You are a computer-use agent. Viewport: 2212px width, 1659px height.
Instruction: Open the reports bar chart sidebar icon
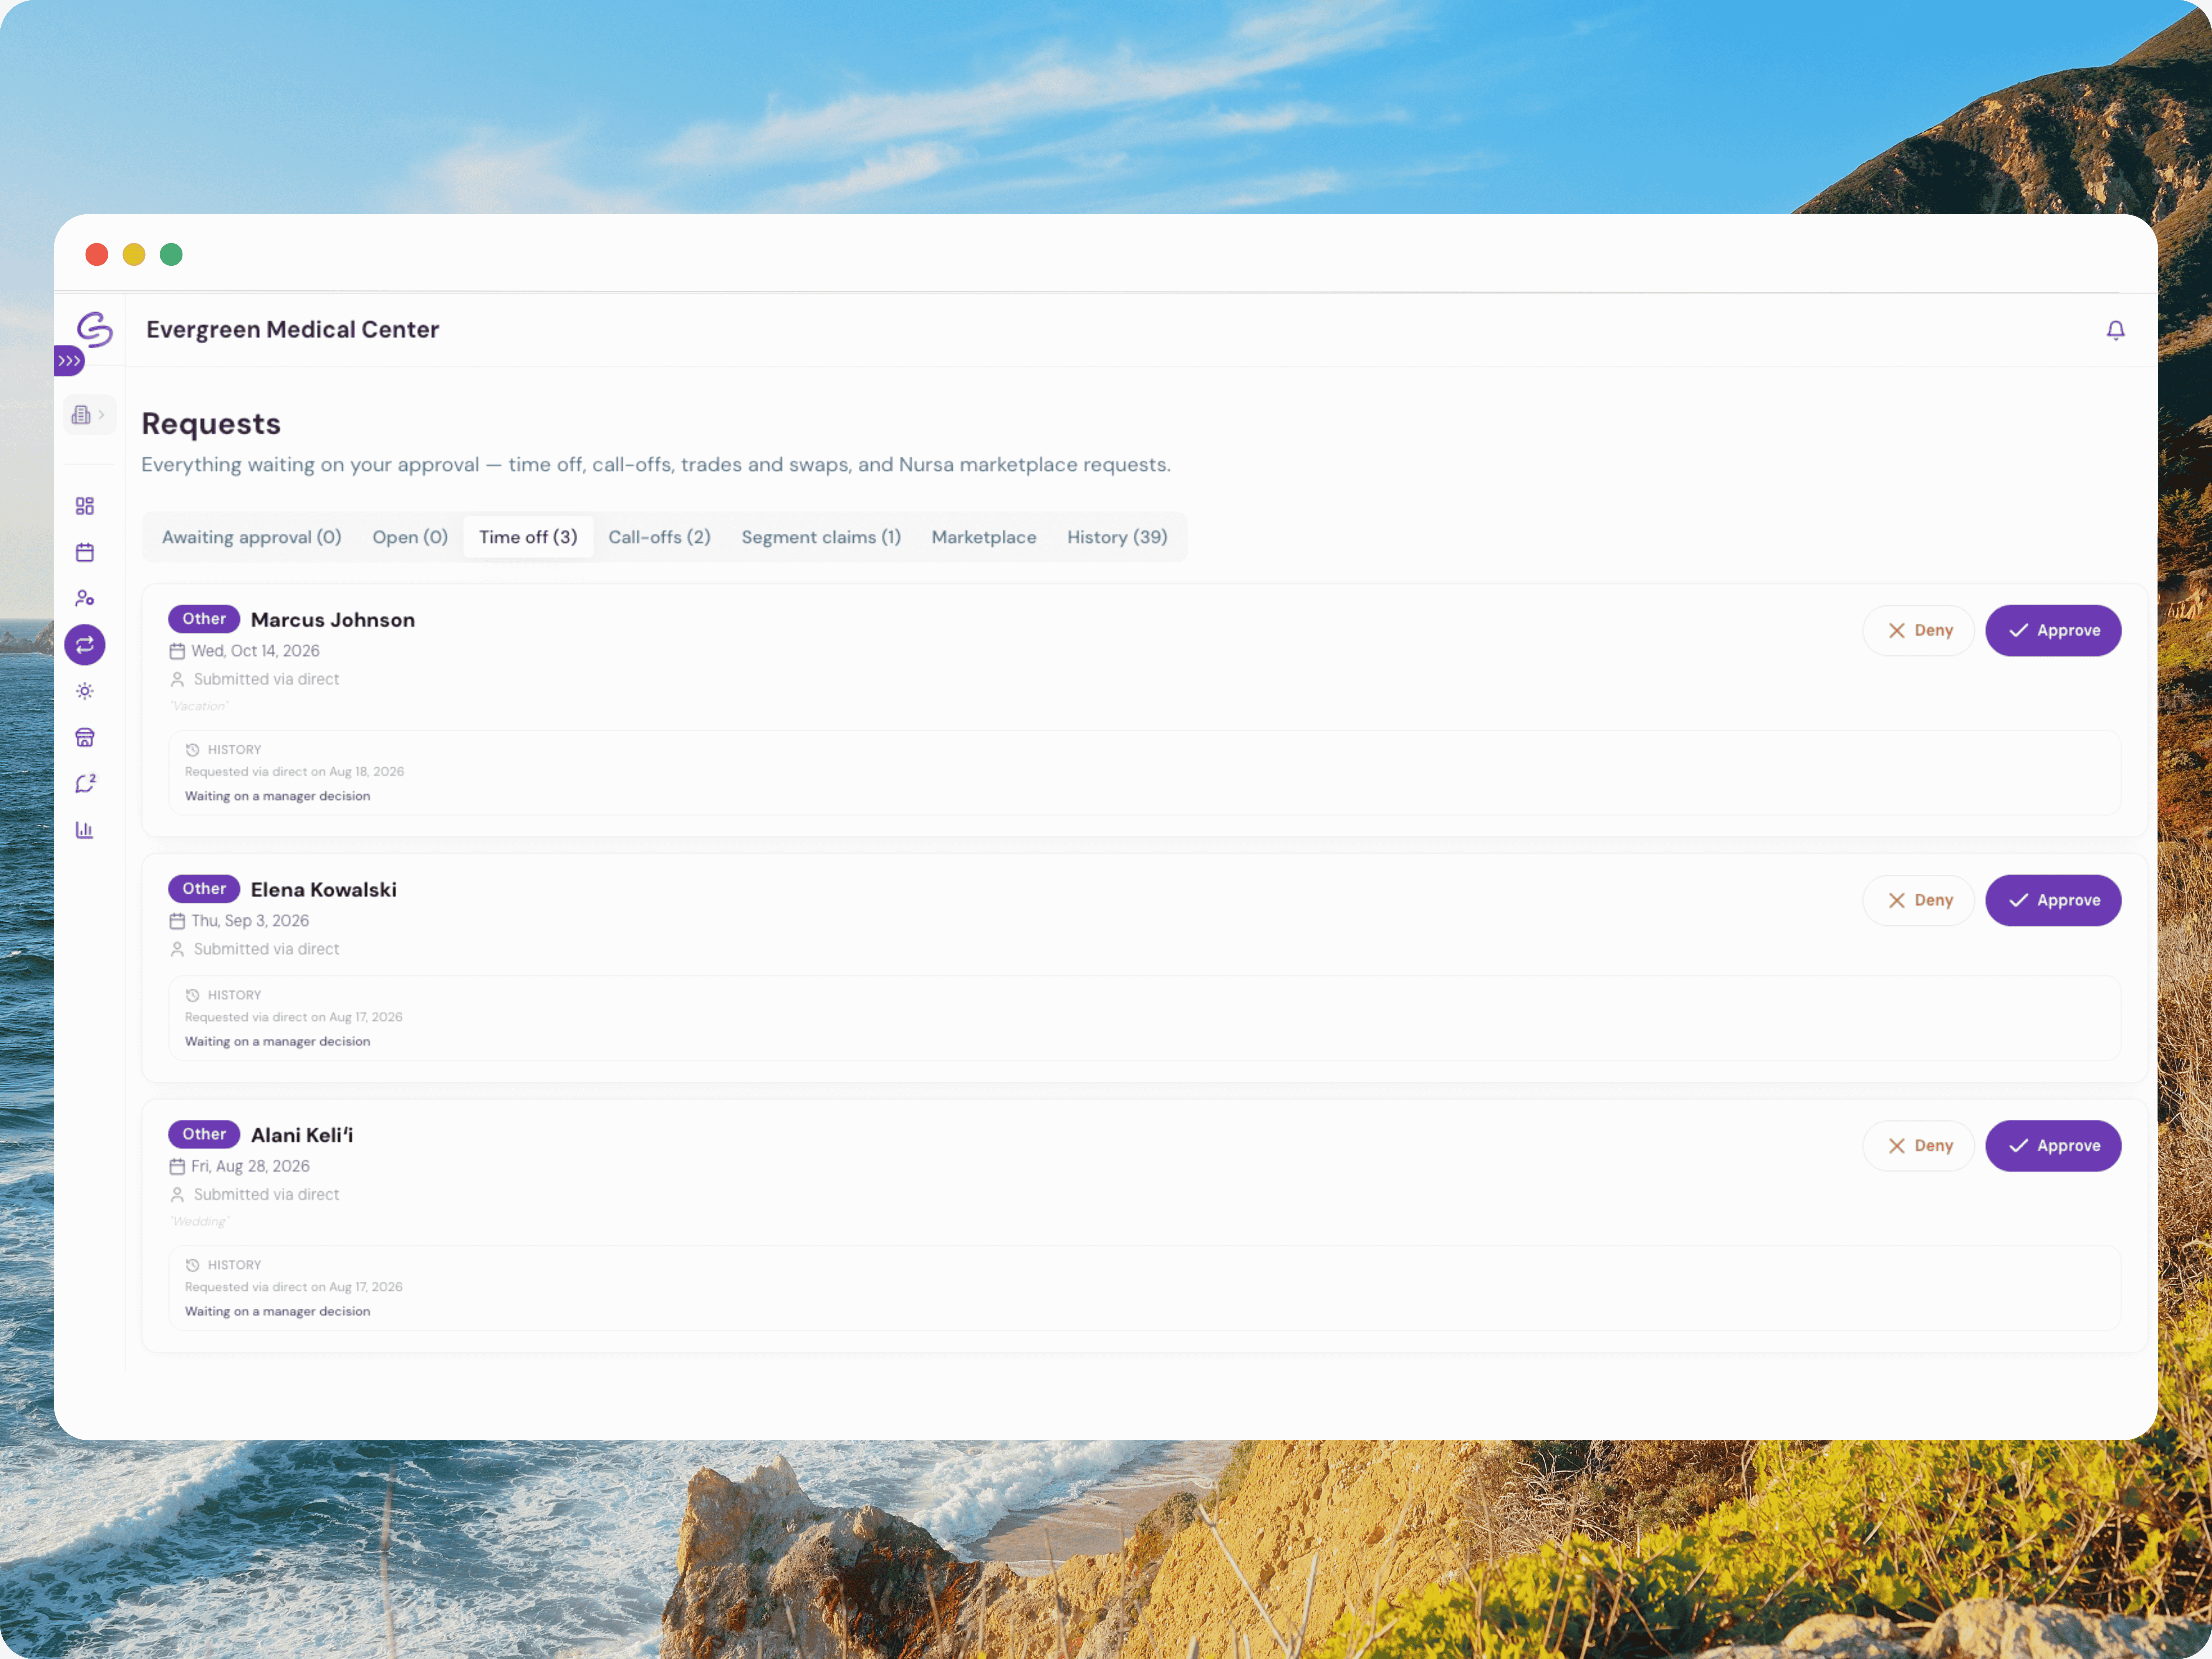click(x=85, y=830)
